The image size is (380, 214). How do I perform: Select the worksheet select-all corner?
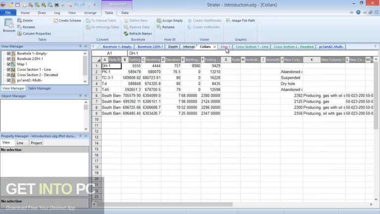pyautogui.click(x=96, y=59)
